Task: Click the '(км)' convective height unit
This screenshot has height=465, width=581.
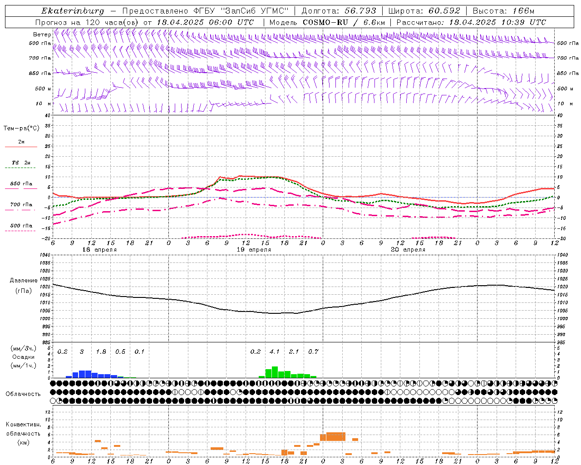Action: (23, 442)
